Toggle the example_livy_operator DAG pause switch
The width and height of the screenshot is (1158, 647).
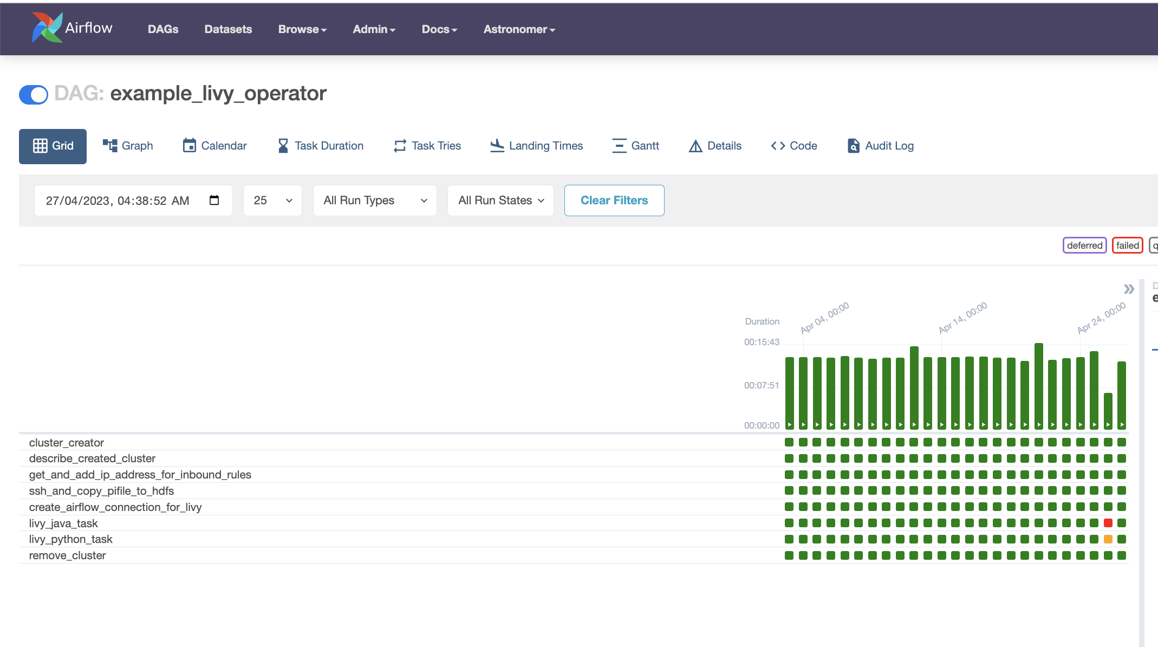pyautogui.click(x=34, y=94)
